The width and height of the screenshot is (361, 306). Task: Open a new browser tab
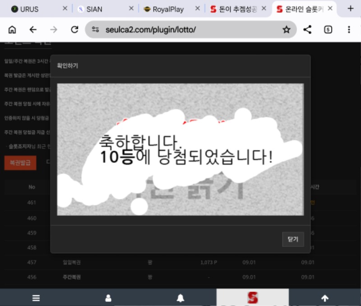[351, 9]
